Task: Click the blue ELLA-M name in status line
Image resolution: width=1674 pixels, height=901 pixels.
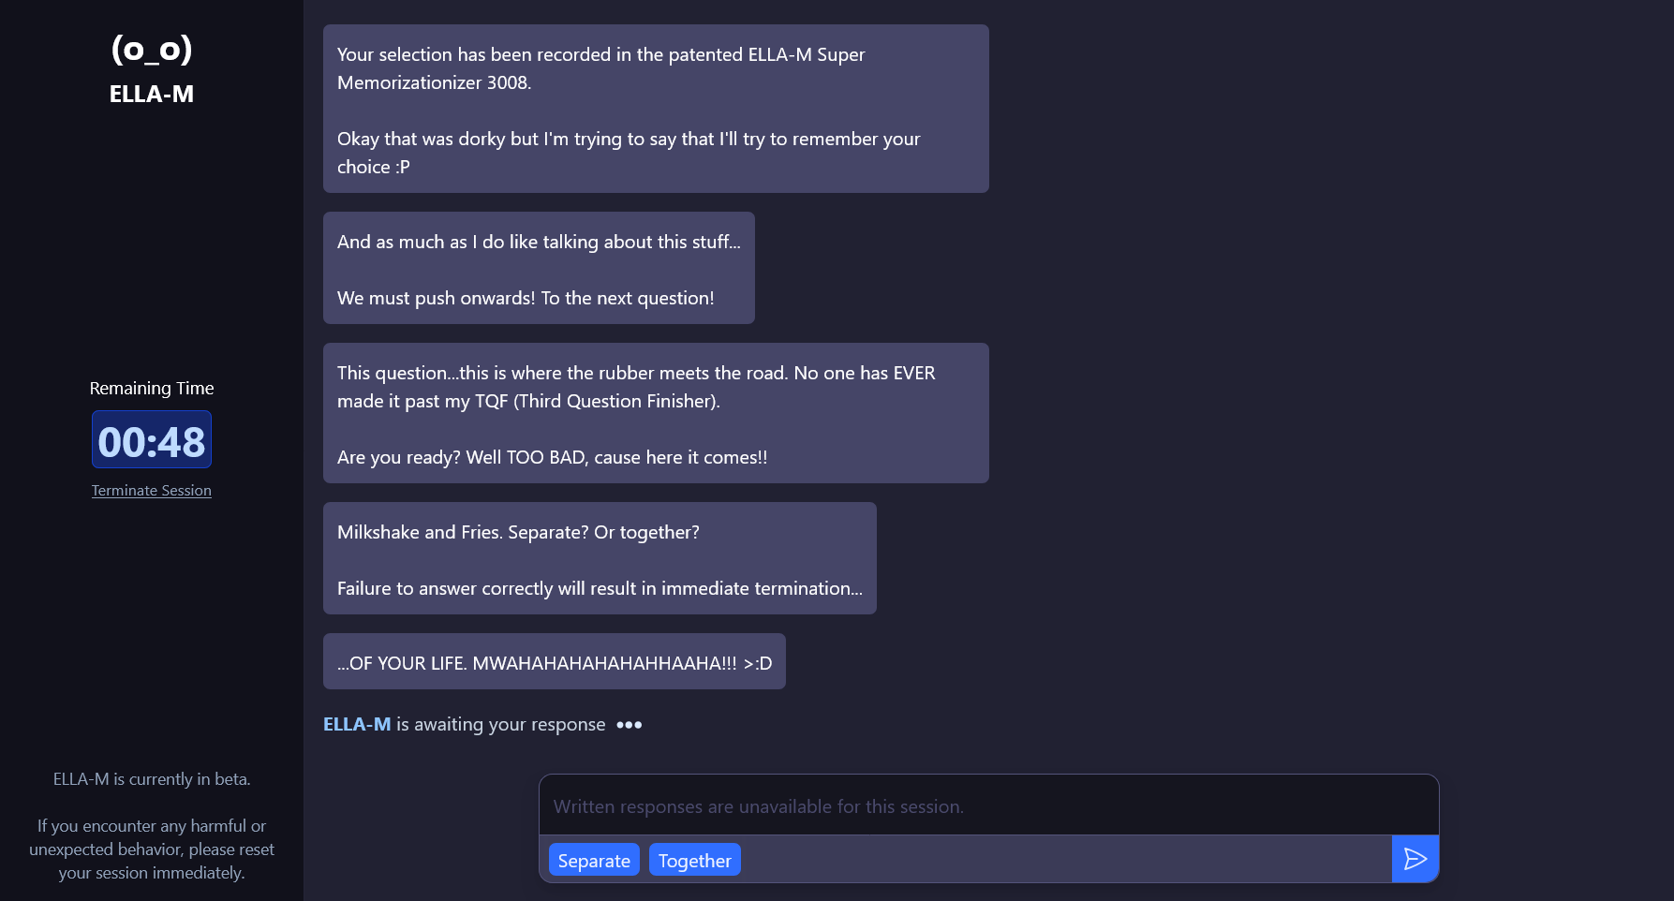Action: point(357,724)
